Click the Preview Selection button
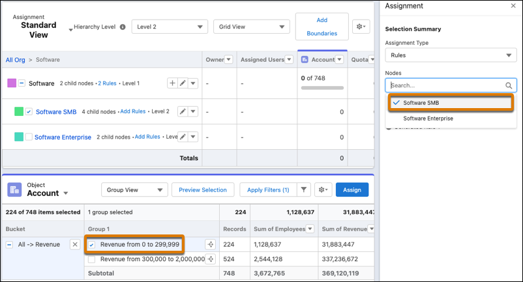Screen dimensions: 523x282 (x=203, y=190)
